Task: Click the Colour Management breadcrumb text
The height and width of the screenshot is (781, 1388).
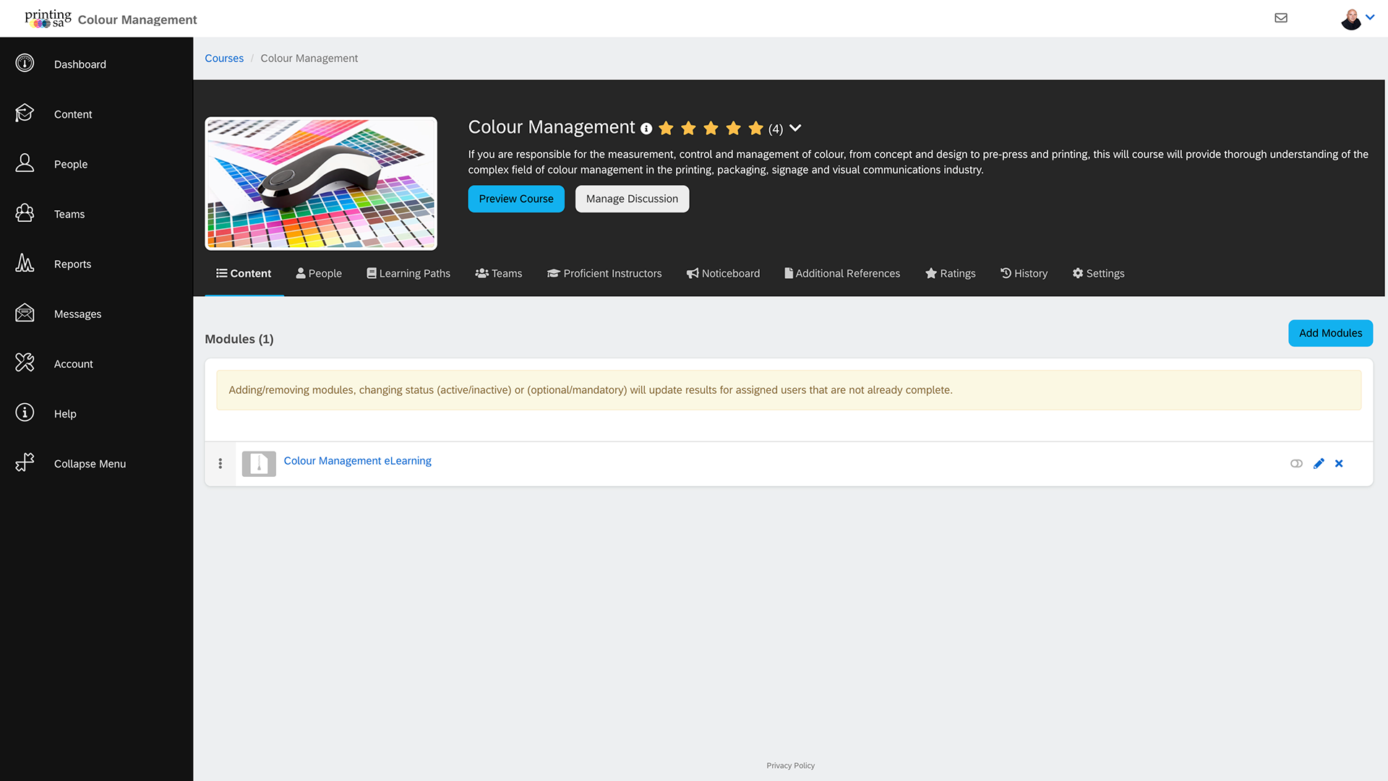Action: click(x=309, y=58)
